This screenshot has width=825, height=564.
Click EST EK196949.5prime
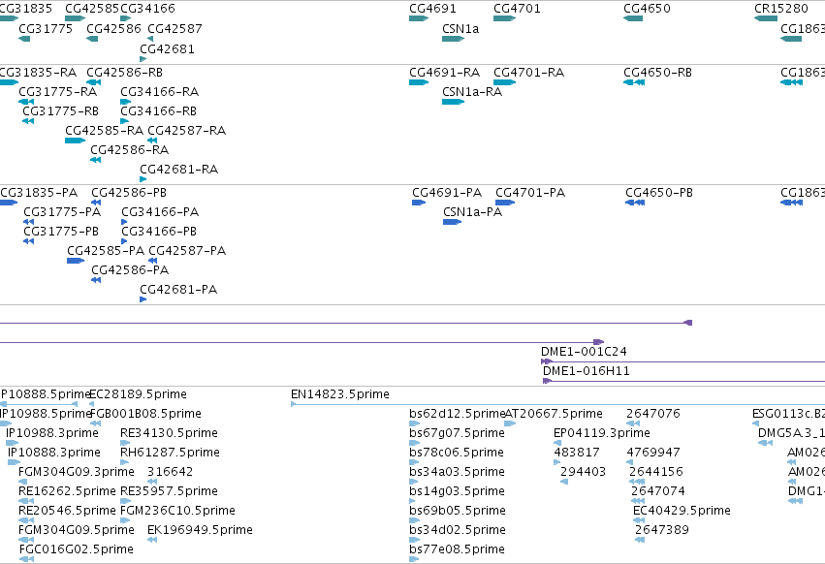[200, 530]
